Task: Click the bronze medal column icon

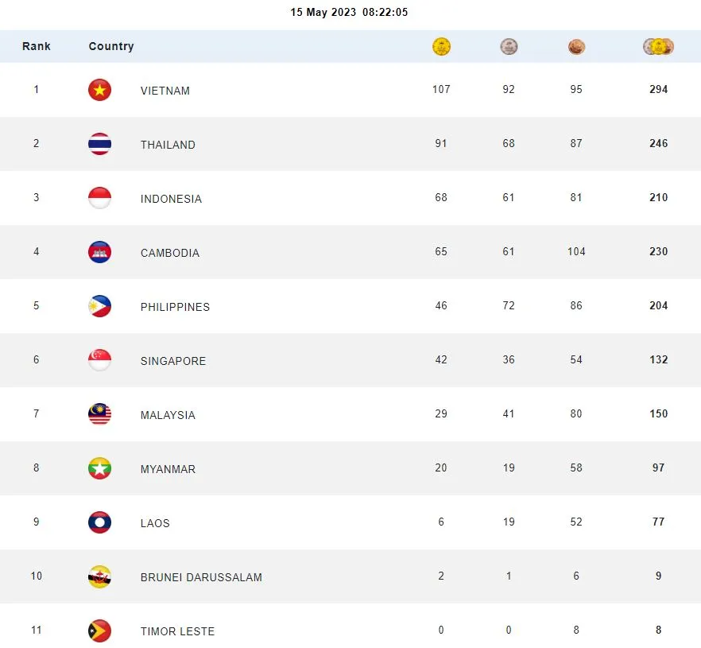Action: 576,48
